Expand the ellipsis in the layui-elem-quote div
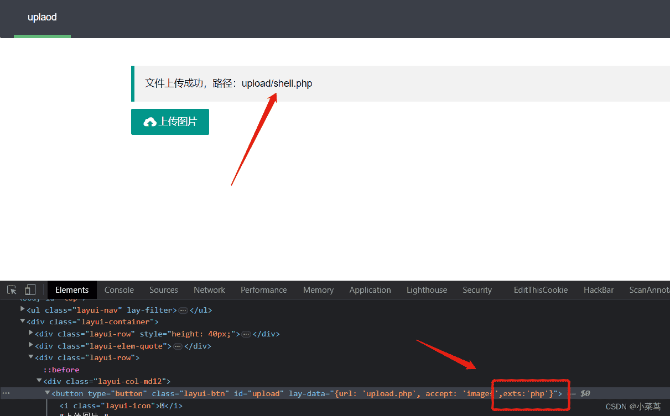Viewport: 670px width, 416px height. (x=178, y=346)
